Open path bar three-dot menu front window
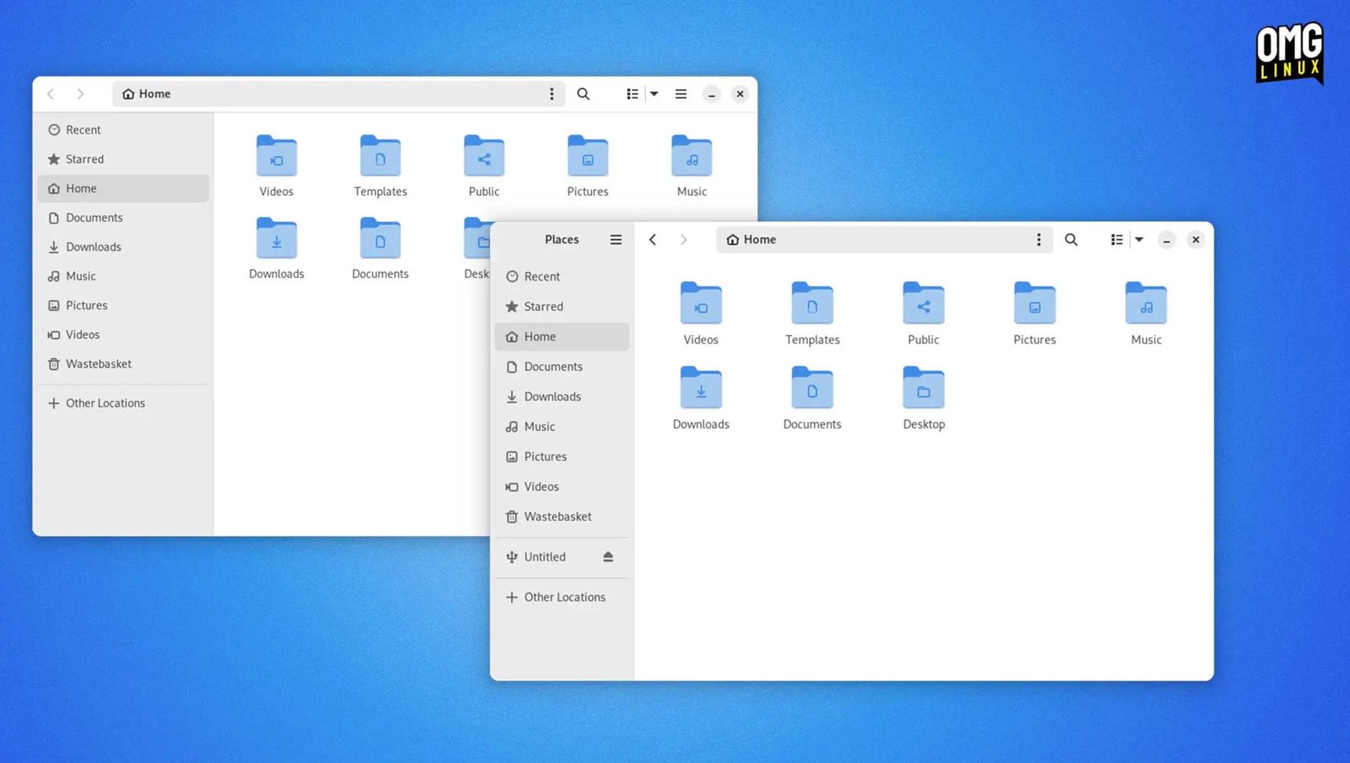Image resolution: width=1350 pixels, height=763 pixels. 1038,239
